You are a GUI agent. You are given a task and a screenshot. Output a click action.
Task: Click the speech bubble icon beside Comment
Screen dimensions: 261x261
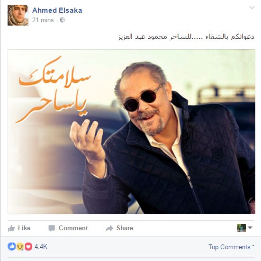click(52, 228)
